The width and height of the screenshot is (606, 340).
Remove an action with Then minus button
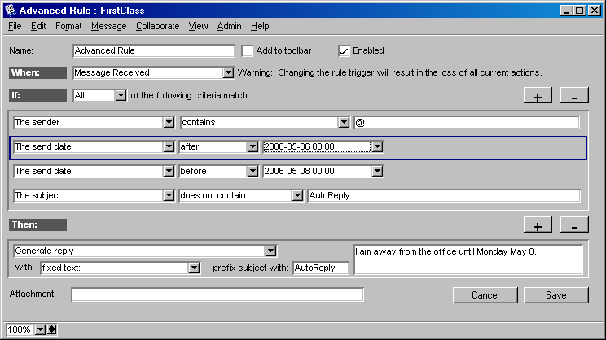point(574,224)
